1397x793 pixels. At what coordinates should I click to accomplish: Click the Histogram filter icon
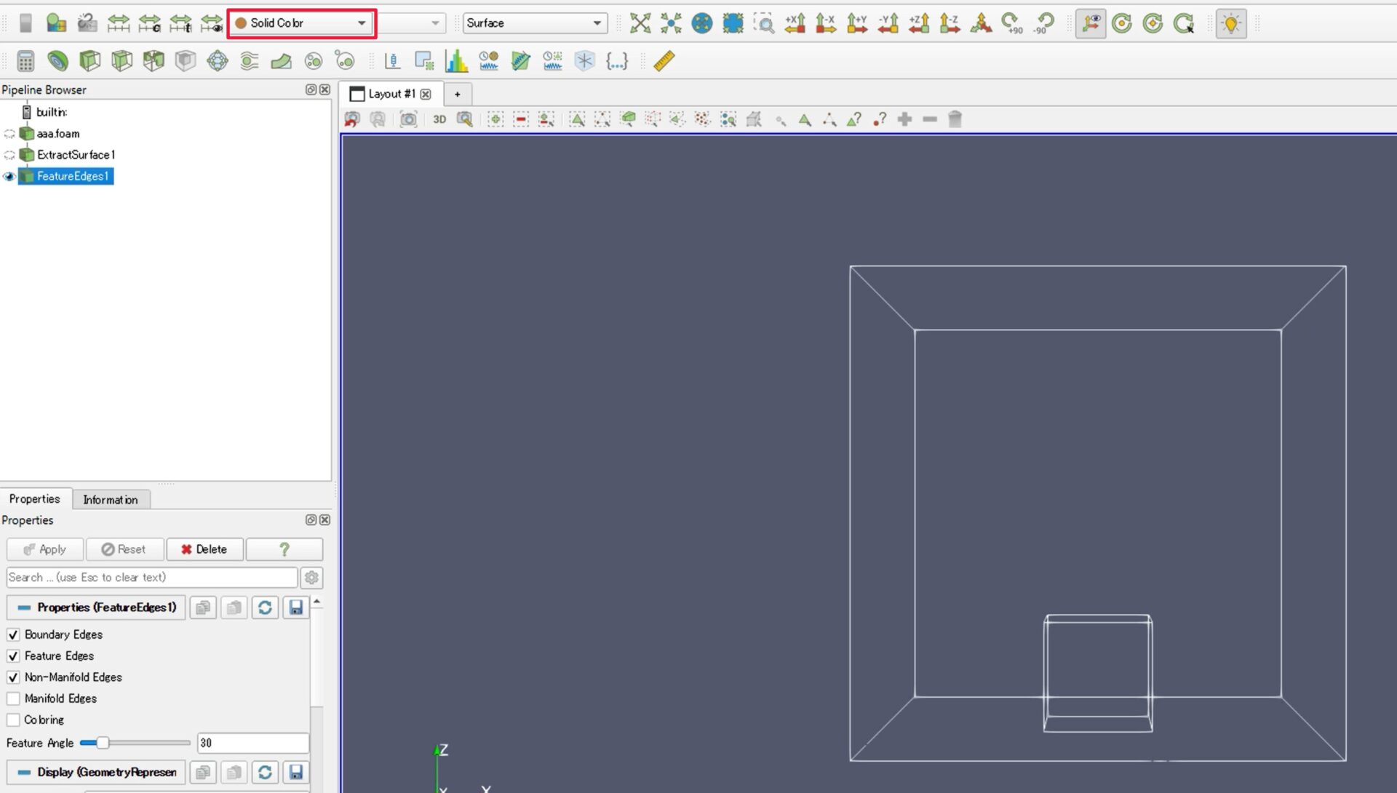[x=456, y=61]
